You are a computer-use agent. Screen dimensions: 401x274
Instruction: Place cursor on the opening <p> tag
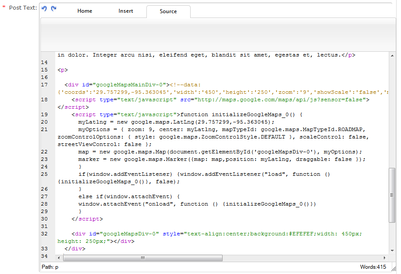tap(63, 70)
